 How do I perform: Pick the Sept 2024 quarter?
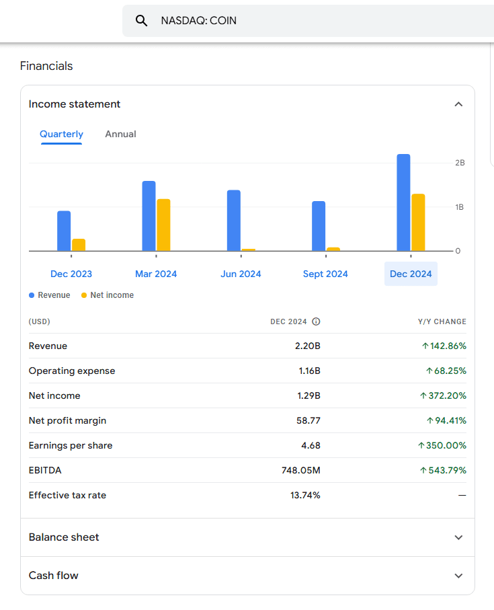pyautogui.click(x=325, y=274)
